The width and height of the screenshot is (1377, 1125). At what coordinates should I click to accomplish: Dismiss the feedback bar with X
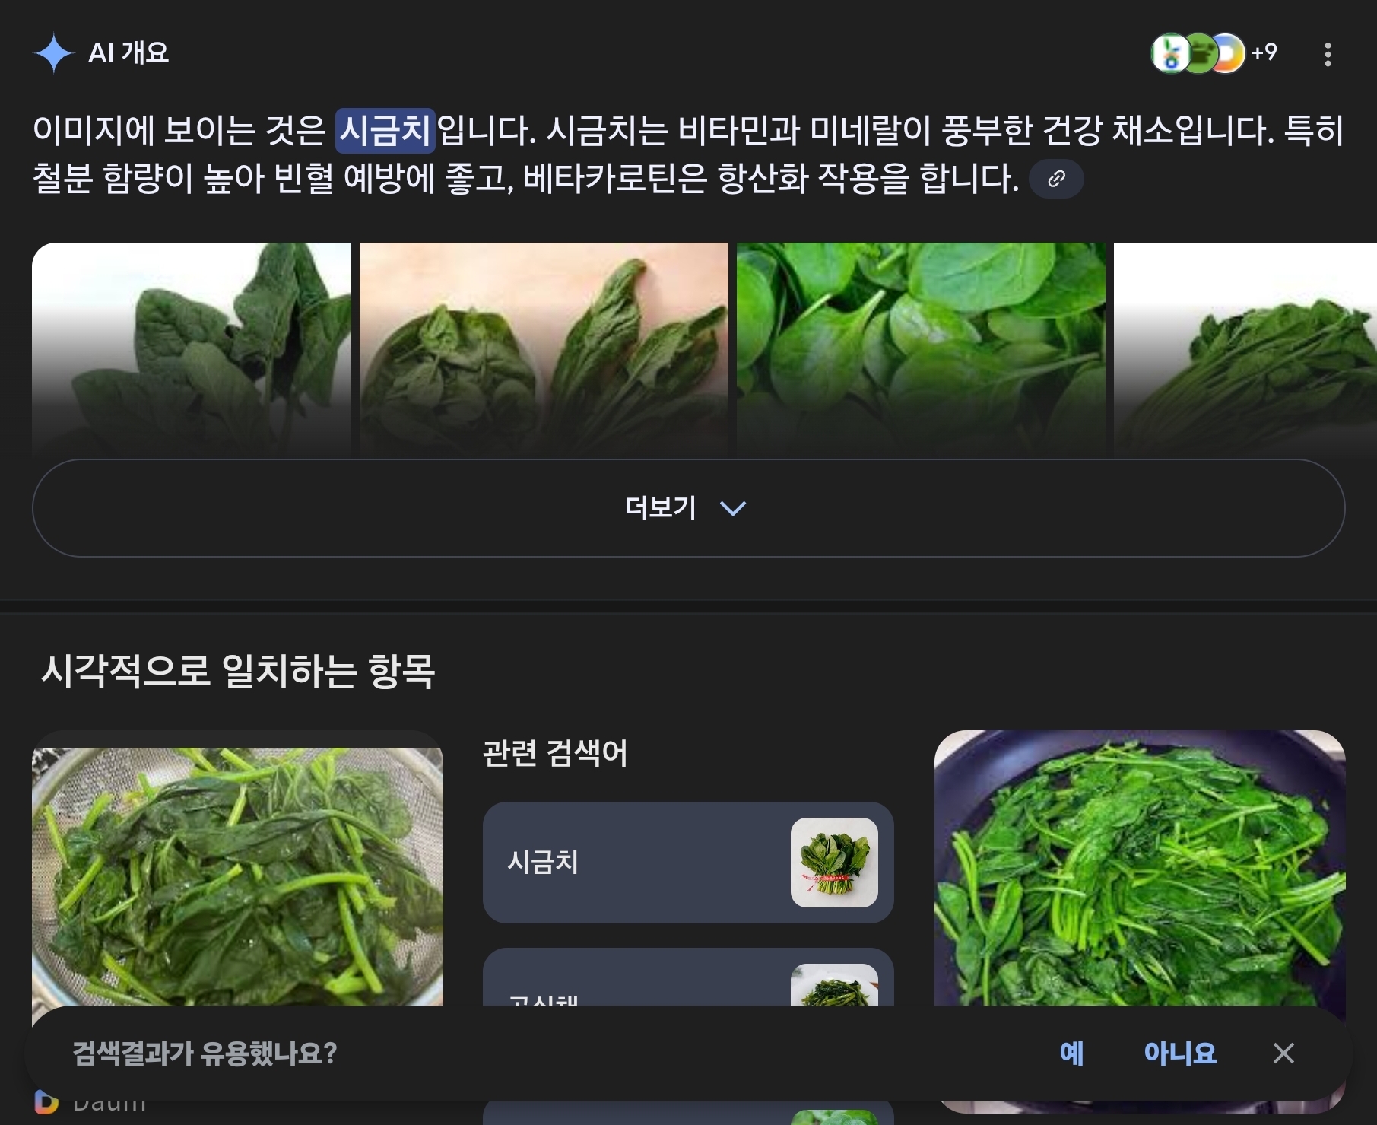(x=1283, y=1053)
